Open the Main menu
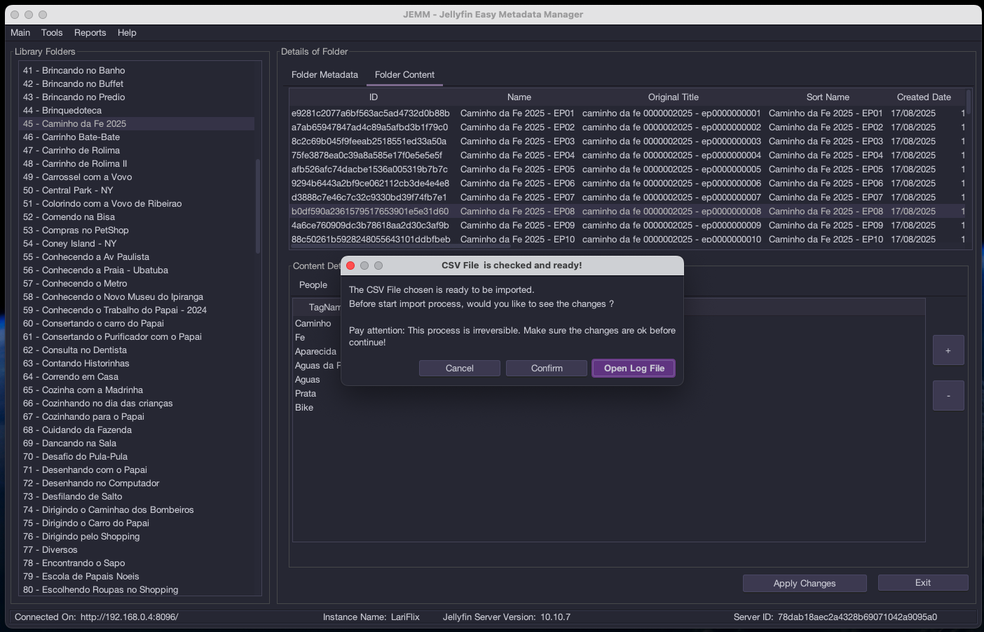This screenshot has width=984, height=632. [20, 33]
